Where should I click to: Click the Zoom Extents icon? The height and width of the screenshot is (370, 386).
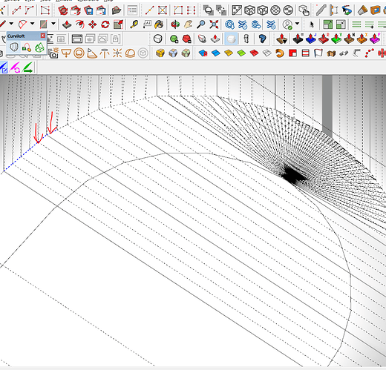point(214,24)
